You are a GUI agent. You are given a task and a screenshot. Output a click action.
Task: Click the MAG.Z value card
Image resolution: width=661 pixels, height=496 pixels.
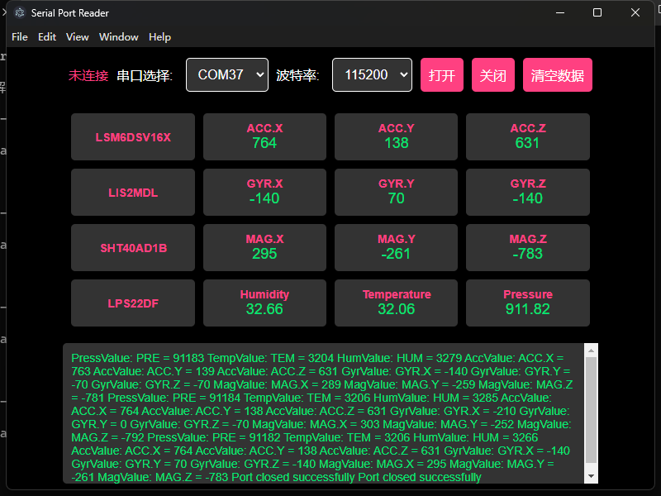528,247
